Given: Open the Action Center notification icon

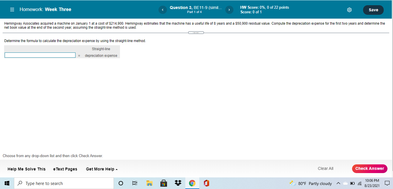Looking at the screenshot, I should 387,183.
